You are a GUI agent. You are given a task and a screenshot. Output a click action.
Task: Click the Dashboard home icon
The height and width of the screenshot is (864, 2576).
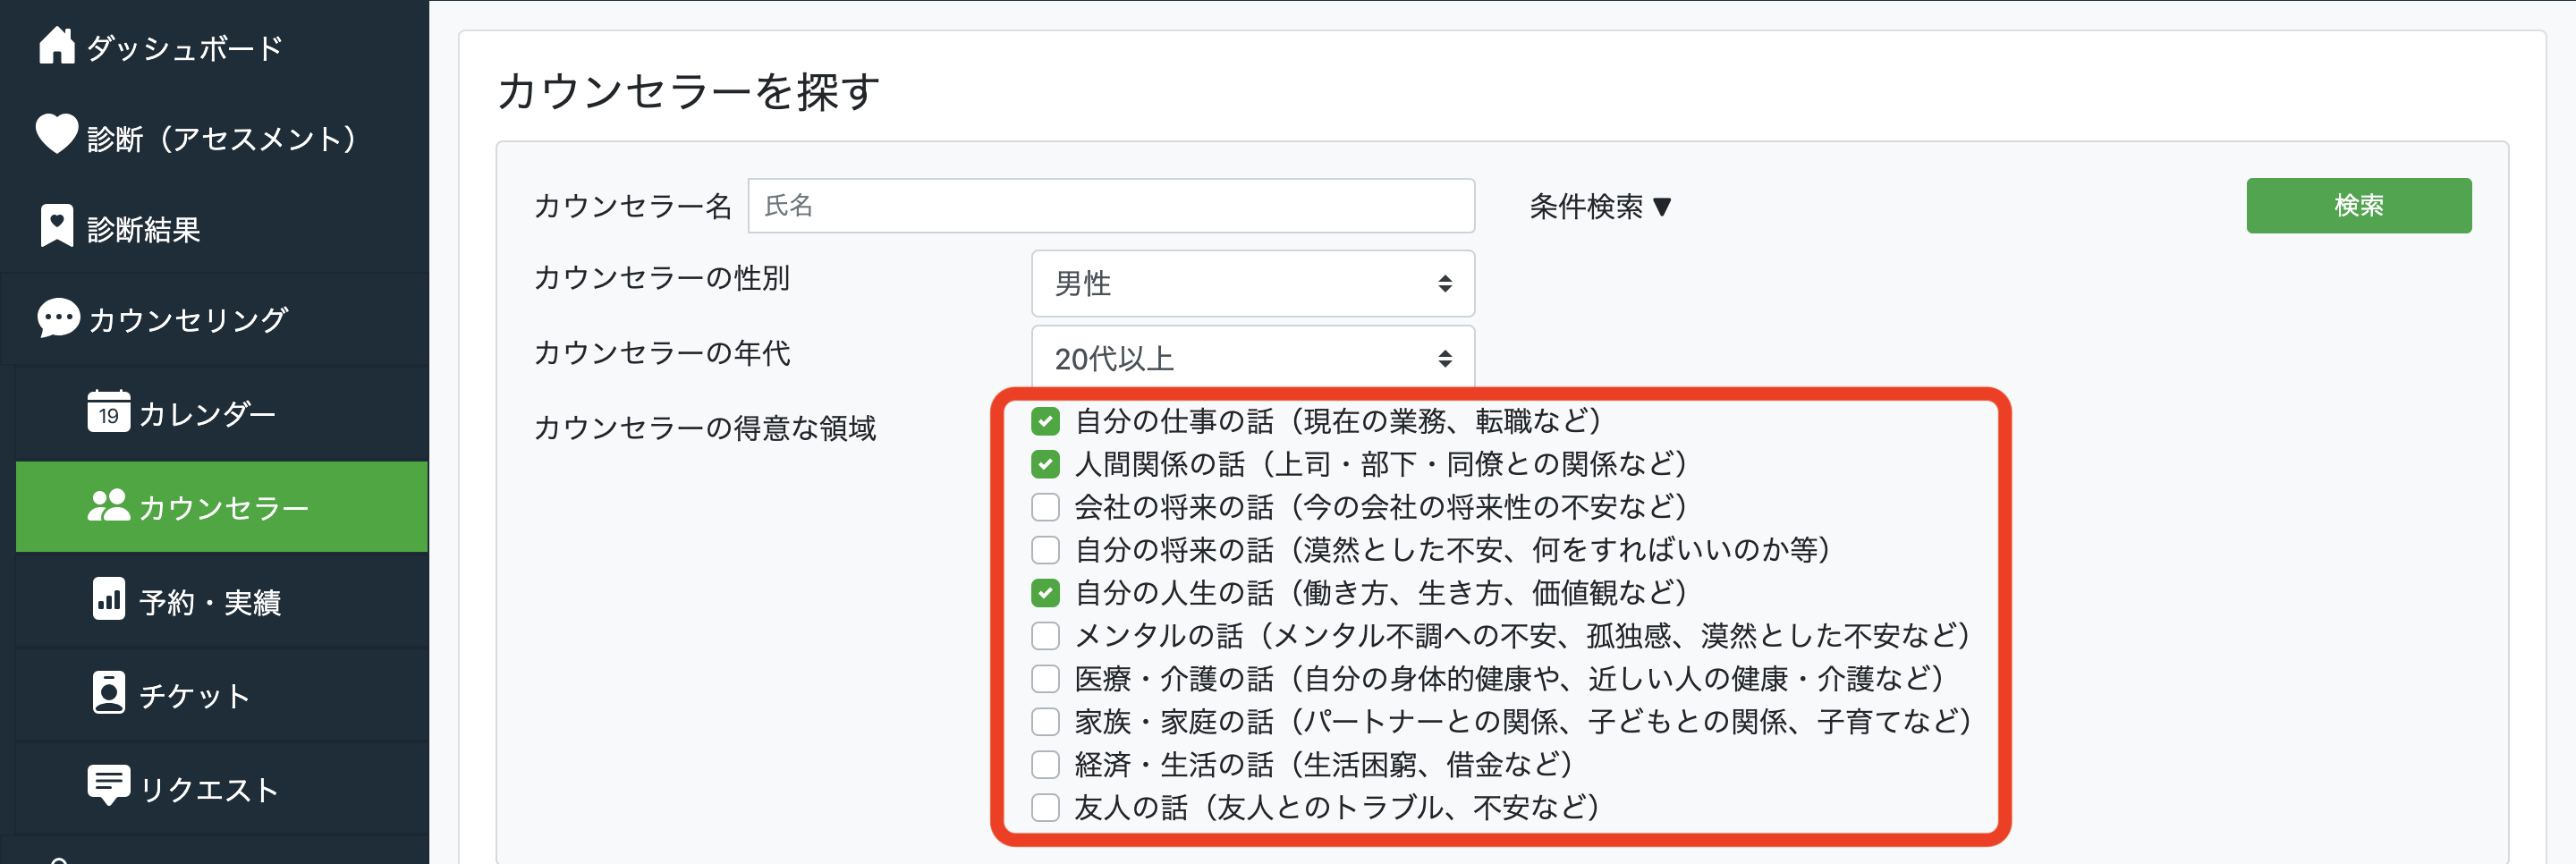[57, 45]
